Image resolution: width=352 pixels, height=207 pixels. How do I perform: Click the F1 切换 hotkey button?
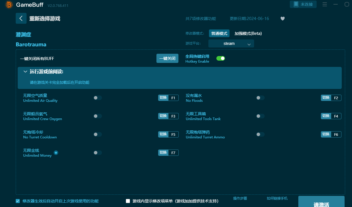coord(168,98)
